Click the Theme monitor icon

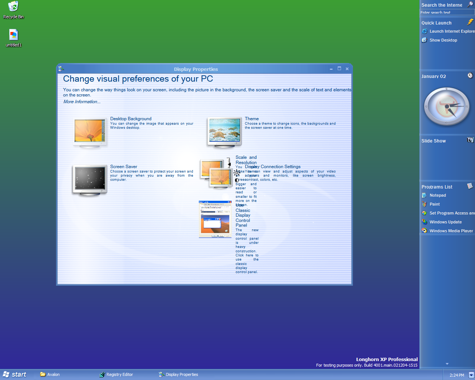225,132
